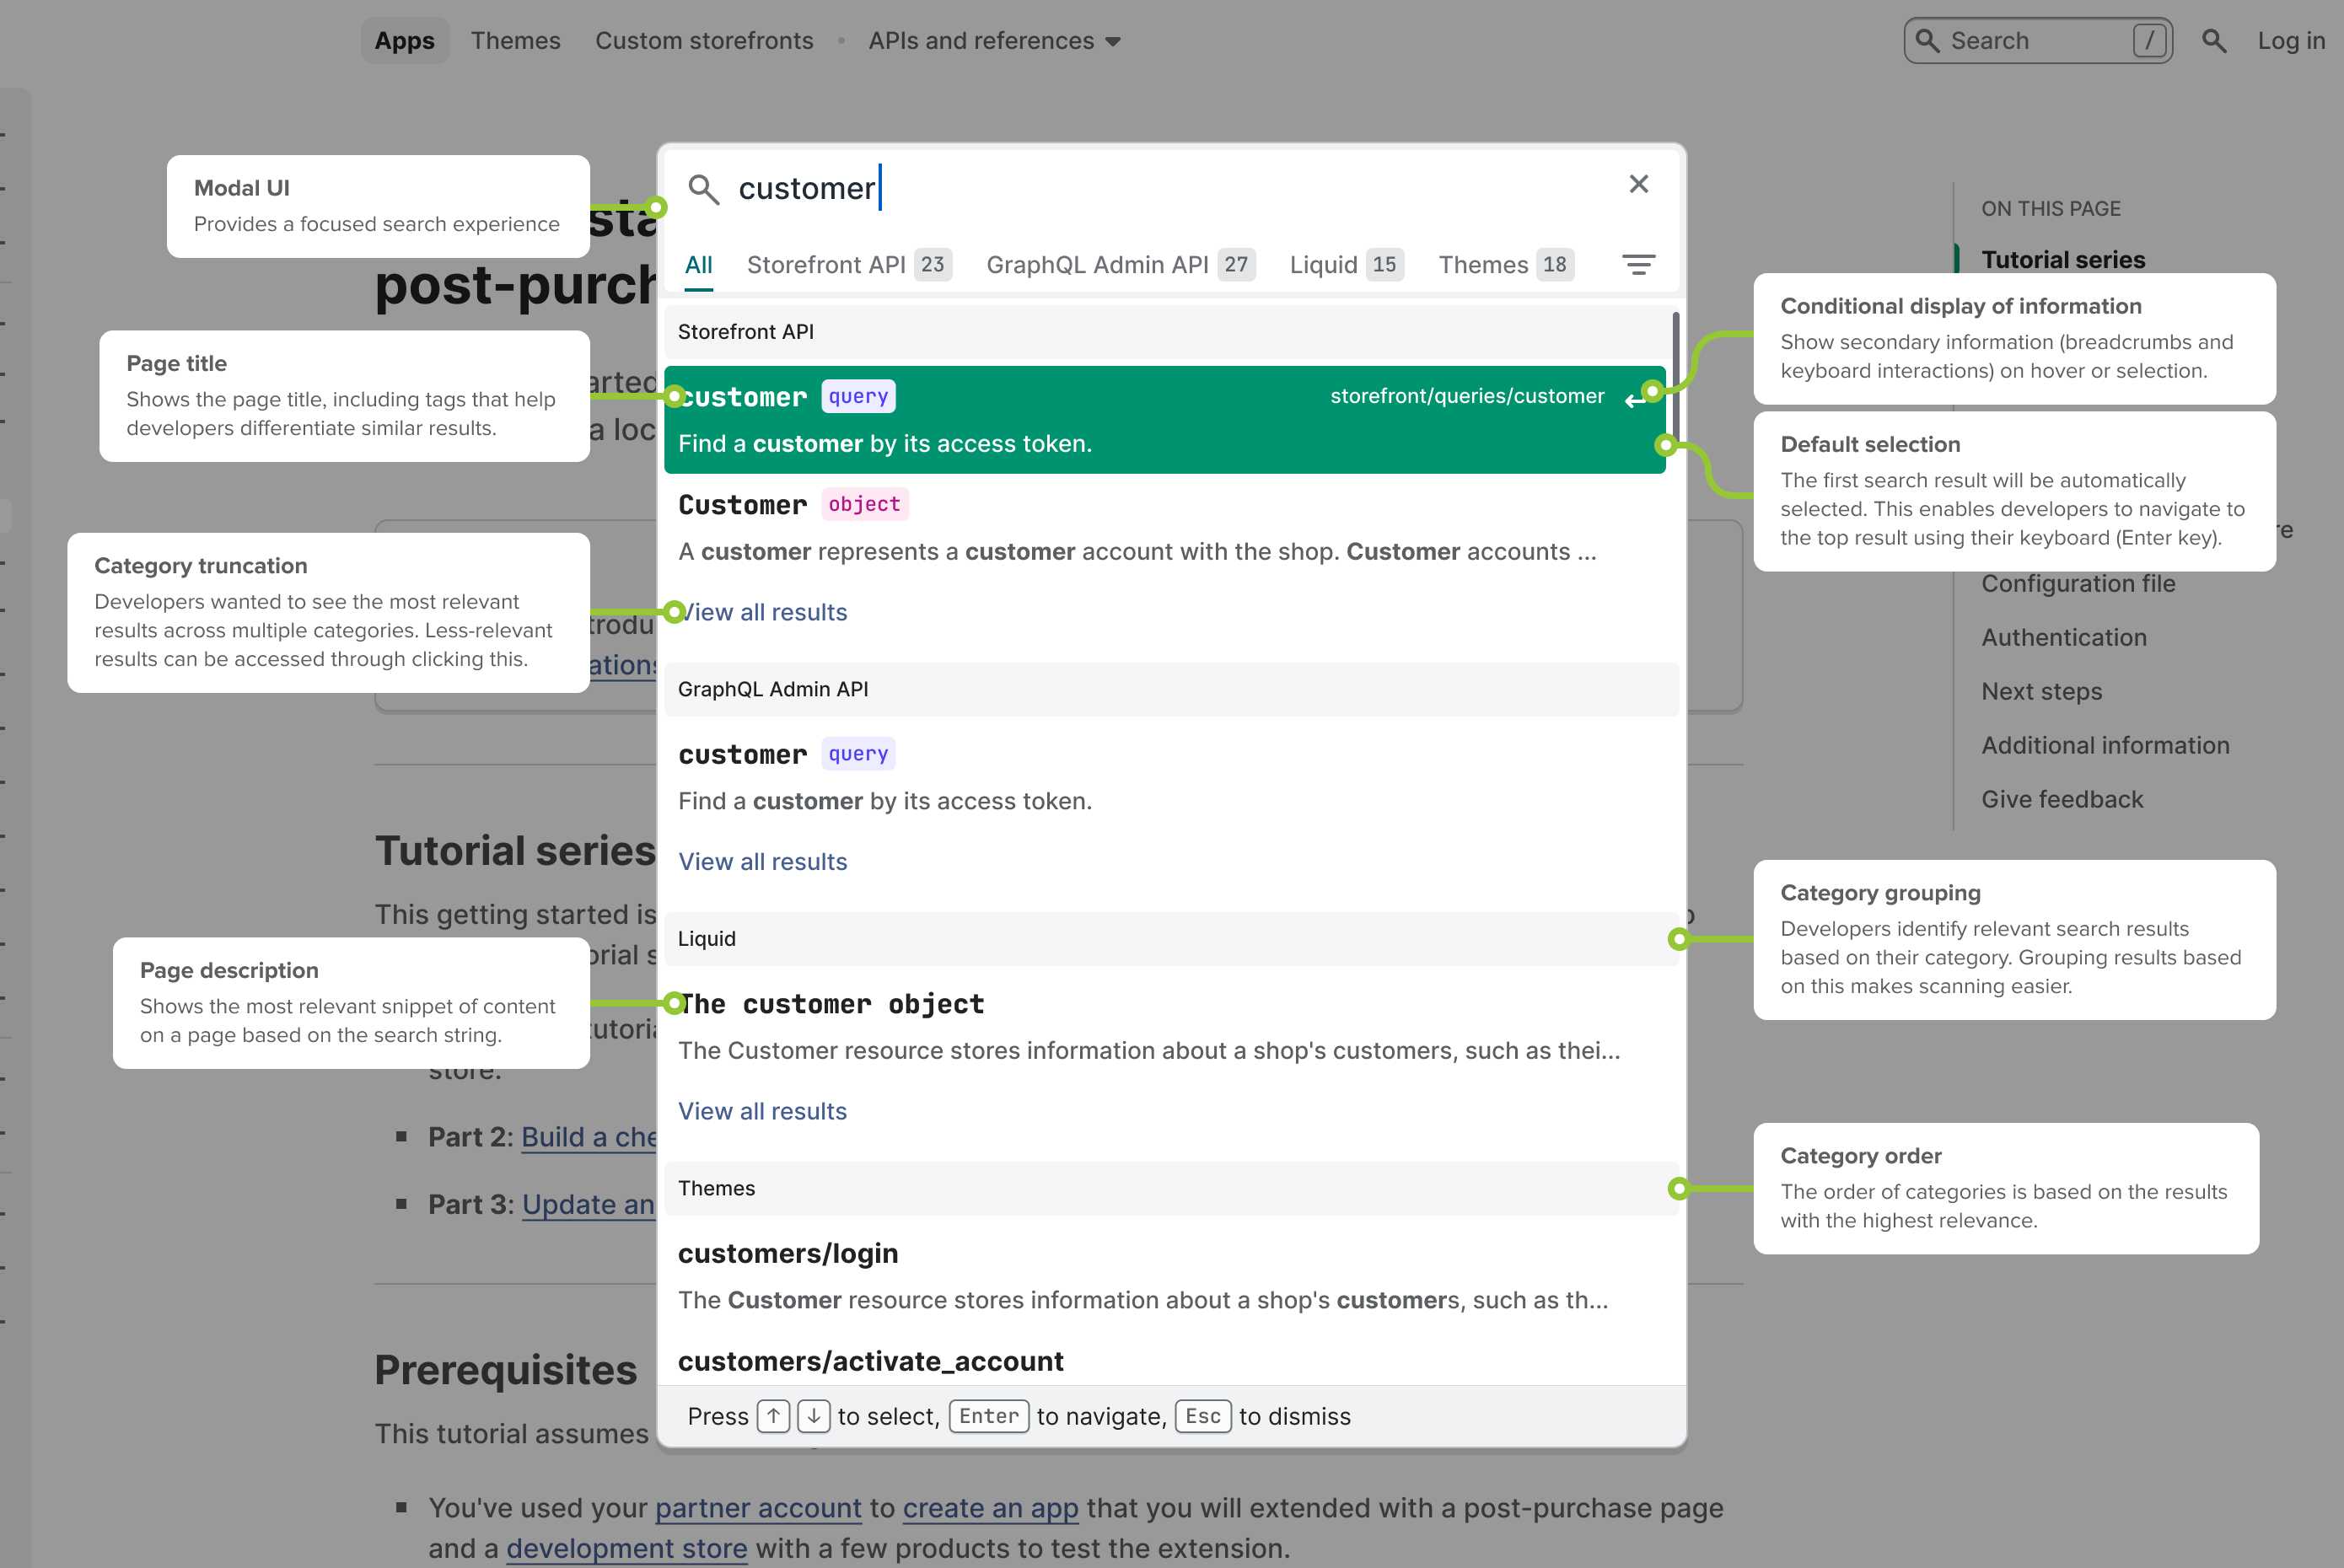Click Give feedback in the sidebar
This screenshot has width=2344, height=1568.
click(2062, 800)
